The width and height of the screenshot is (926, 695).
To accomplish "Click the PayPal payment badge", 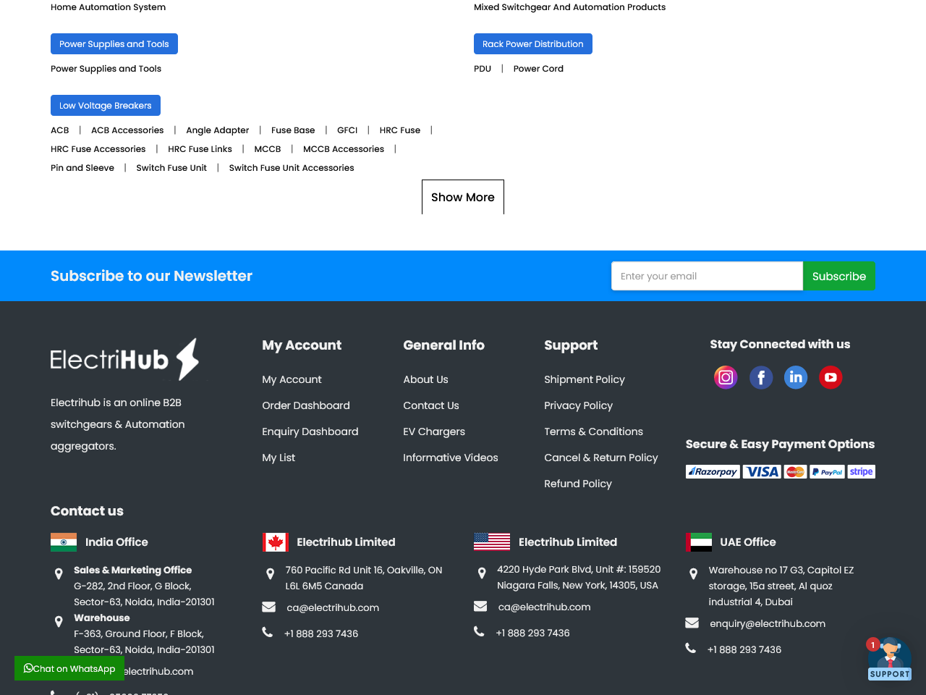I will tap(826, 472).
